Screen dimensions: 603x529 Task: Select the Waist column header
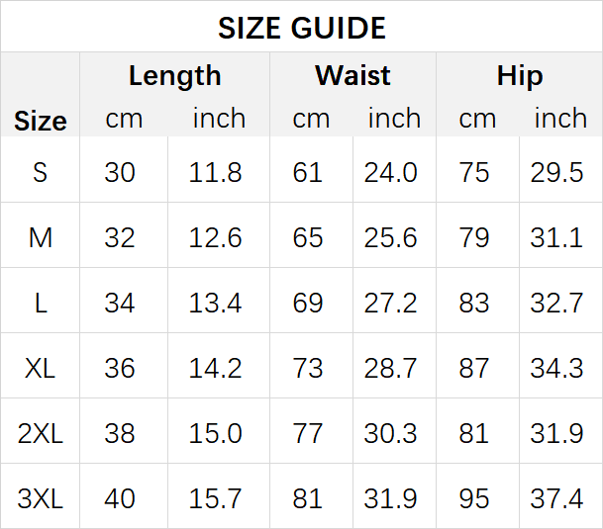tap(352, 75)
